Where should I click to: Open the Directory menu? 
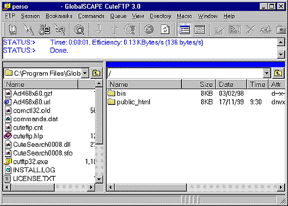[x=160, y=16]
